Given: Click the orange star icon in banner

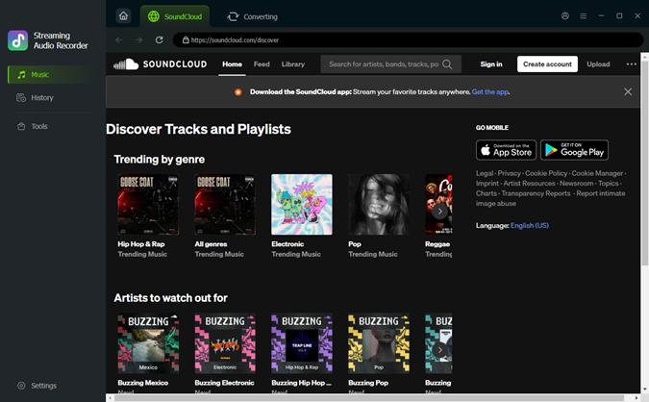Looking at the screenshot, I should [x=238, y=92].
